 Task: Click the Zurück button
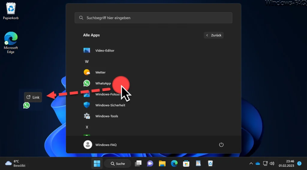coord(213,35)
